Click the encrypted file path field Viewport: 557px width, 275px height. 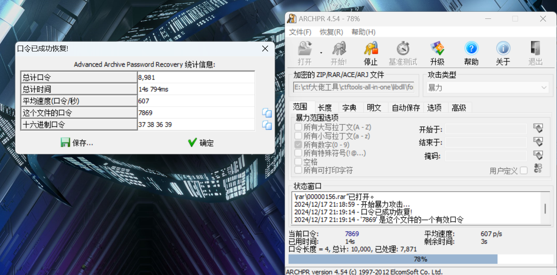coord(354,87)
